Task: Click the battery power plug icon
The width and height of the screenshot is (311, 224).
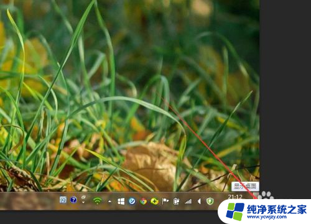Action: coord(176,202)
